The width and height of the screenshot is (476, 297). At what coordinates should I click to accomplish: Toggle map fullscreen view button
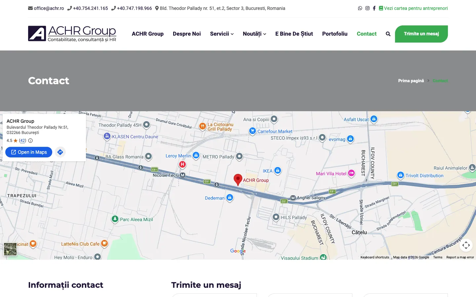pos(466,245)
